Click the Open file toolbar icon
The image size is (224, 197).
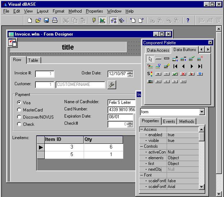[38, 20]
